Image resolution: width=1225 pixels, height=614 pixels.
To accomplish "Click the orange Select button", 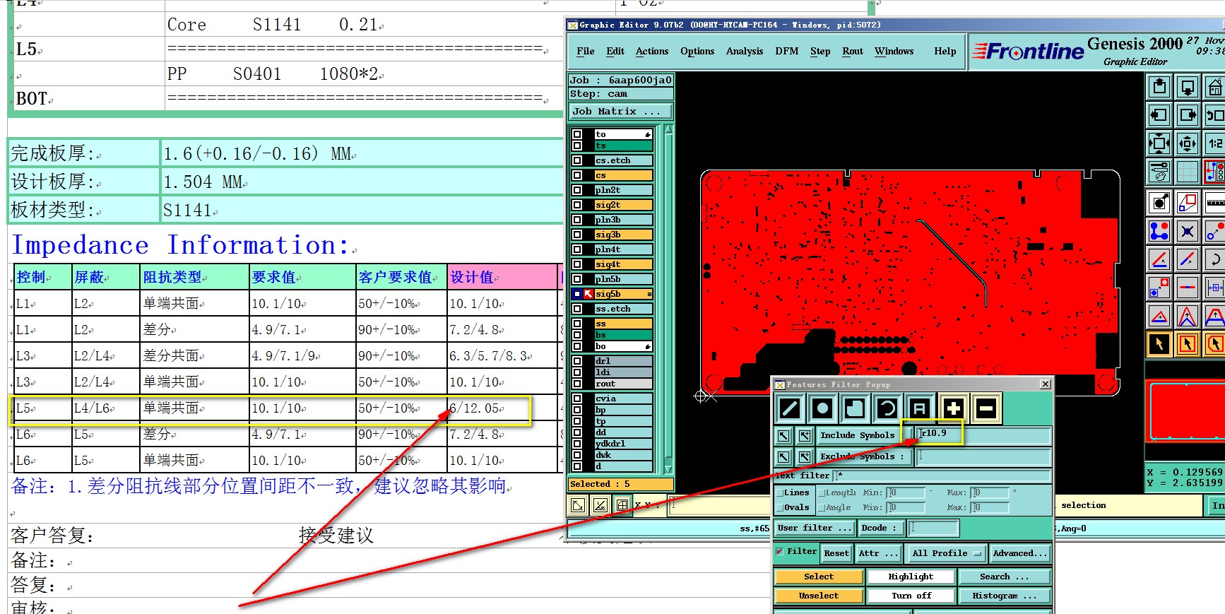I will click(819, 577).
